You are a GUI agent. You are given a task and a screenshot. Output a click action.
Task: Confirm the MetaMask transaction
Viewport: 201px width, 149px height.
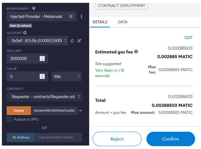171,139
